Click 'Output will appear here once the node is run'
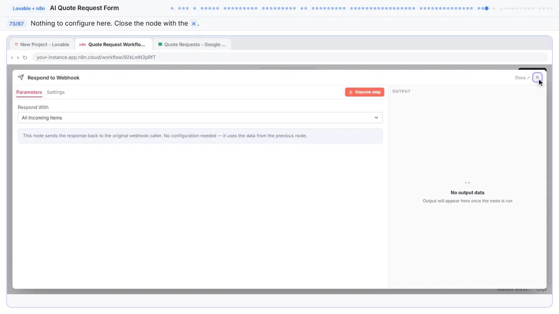This screenshot has width=559, height=314. [467, 201]
